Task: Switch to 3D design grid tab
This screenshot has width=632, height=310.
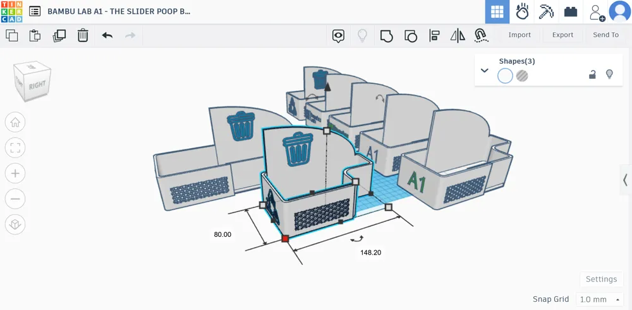Action: (x=497, y=12)
